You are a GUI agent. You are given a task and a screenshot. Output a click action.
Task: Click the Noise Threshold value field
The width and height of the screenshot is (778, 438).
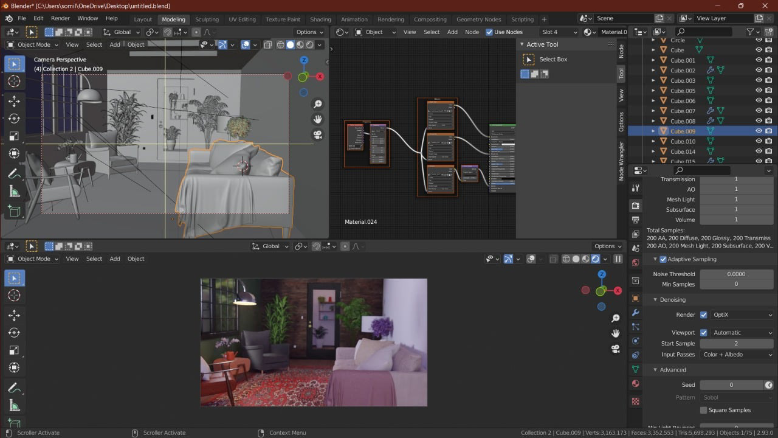point(736,274)
